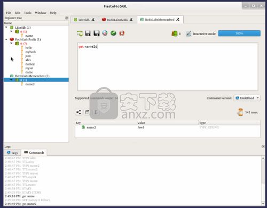Select name2 key under RedisLabsMemcached
267x208 pixels.
30,84
